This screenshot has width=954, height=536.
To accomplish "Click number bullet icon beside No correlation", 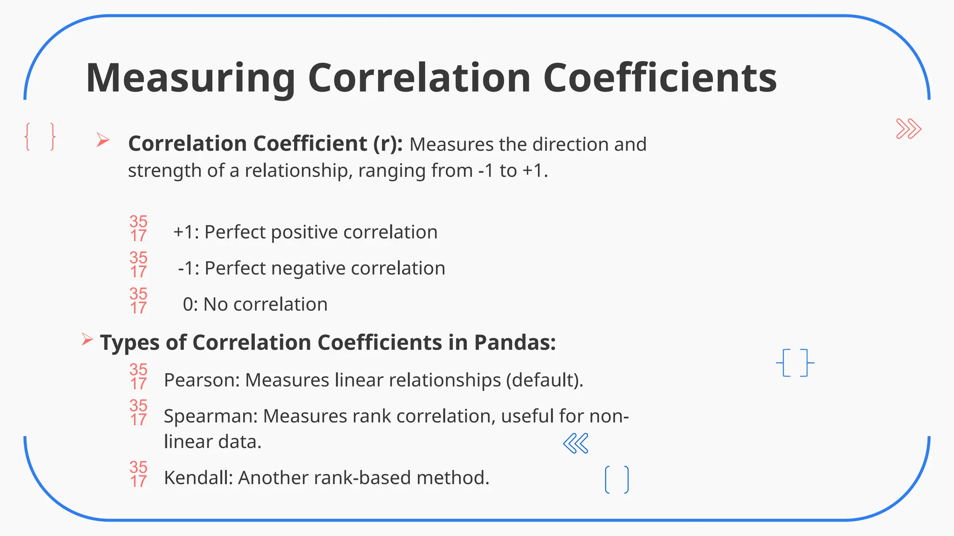I will [138, 301].
